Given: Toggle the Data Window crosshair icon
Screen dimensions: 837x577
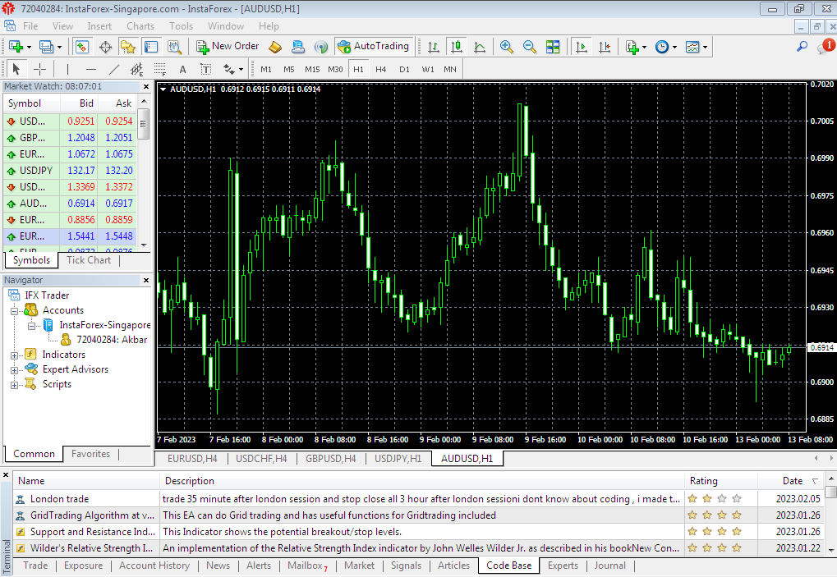Looking at the screenshot, I should point(105,47).
